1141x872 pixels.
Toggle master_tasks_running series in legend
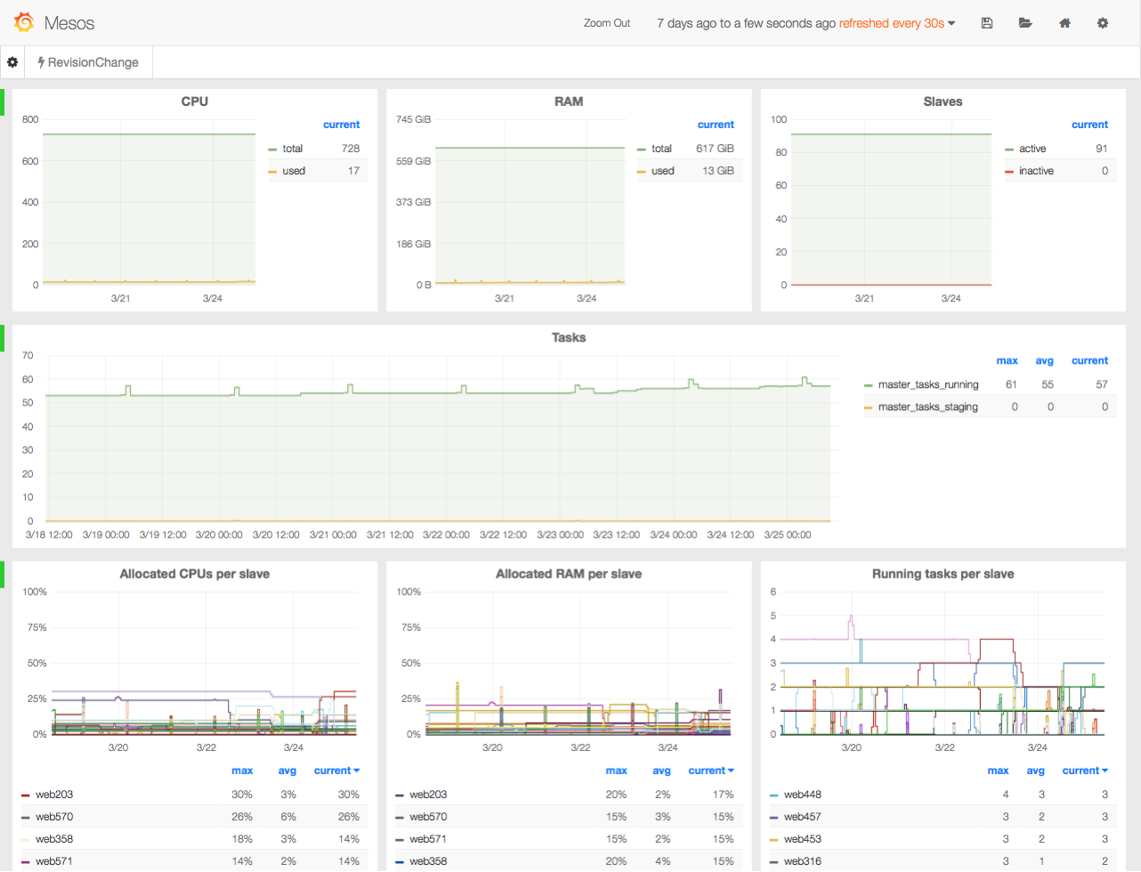[x=928, y=384]
